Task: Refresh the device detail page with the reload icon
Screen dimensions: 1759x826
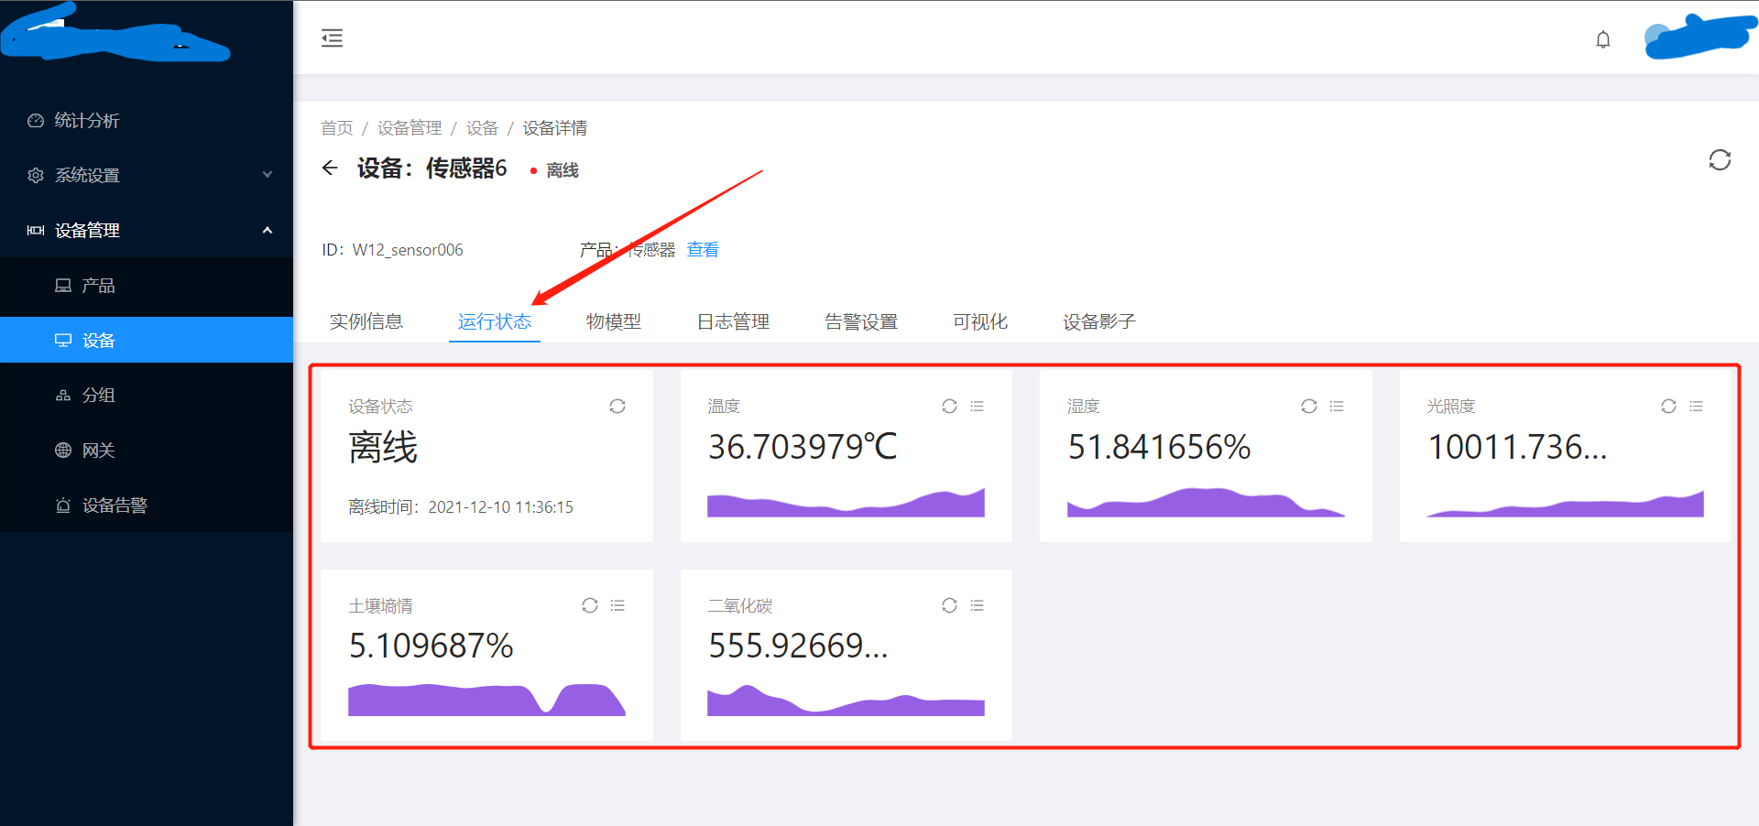Action: [1720, 160]
